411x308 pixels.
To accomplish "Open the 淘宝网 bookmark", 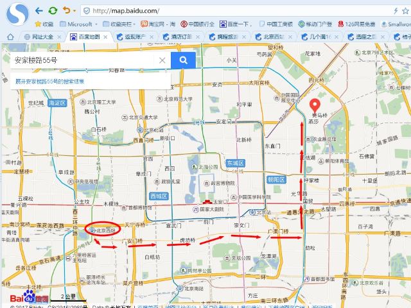I will [158, 24].
